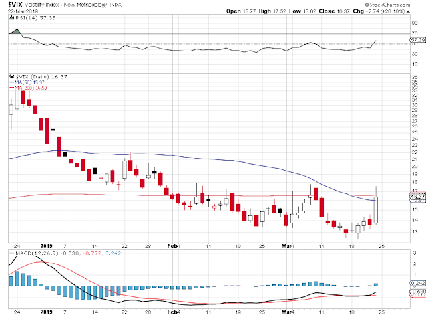Click the 2019 year label under the MACD panel
Viewport: 426px width, 317px height.
click(x=46, y=312)
